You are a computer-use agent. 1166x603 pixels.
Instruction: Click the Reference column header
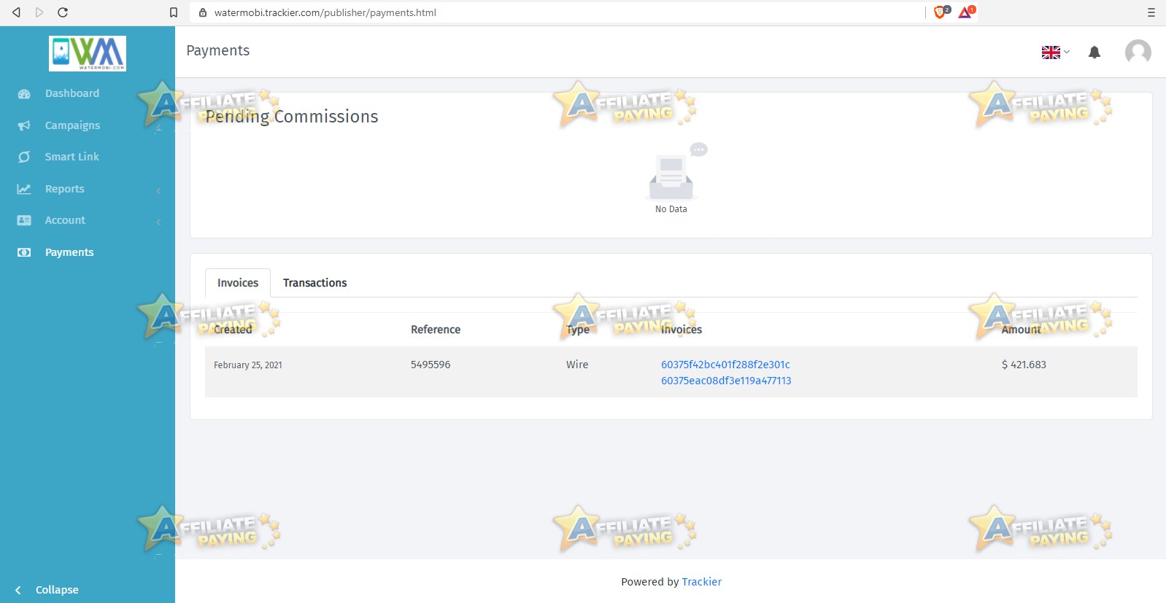click(x=436, y=330)
